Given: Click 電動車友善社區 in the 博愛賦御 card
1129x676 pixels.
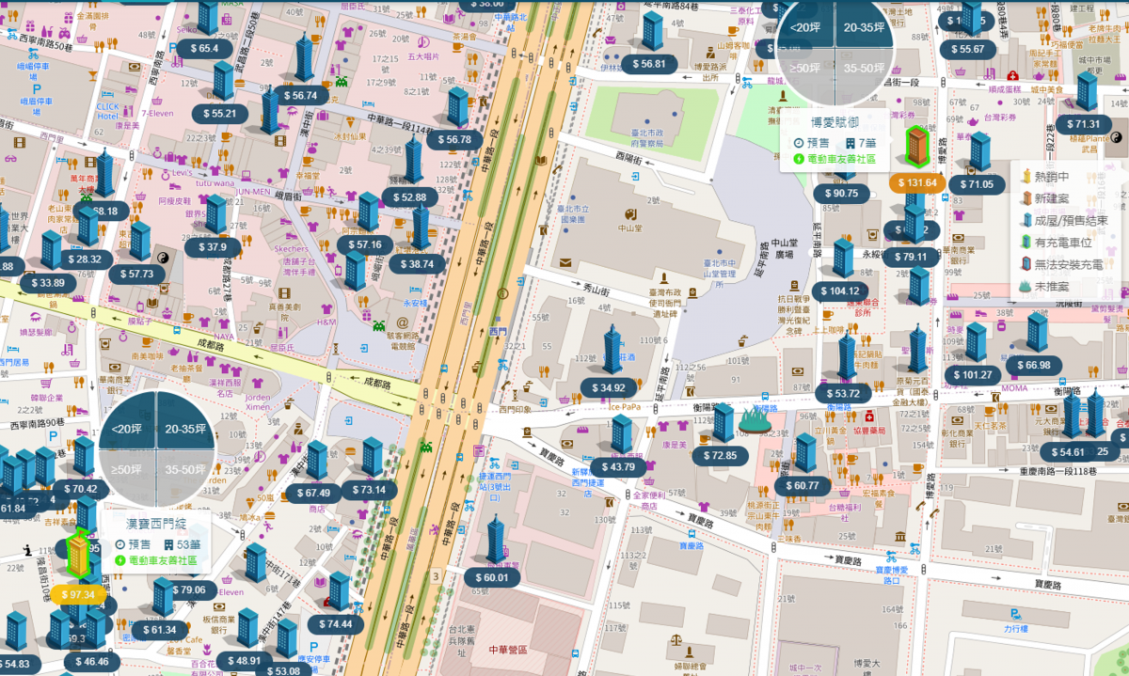Looking at the screenshot, I should 843,159.
